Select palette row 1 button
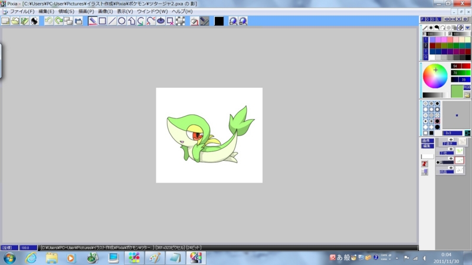The width and height of the screenshot is (472, 265). (425, 39)
